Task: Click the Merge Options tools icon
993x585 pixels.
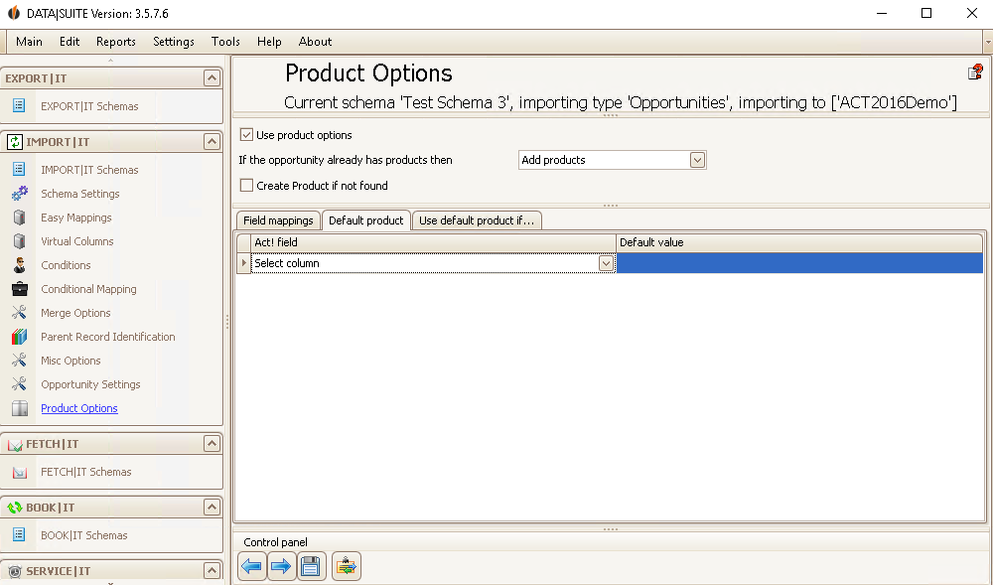Action: click(x=20, y=313)
